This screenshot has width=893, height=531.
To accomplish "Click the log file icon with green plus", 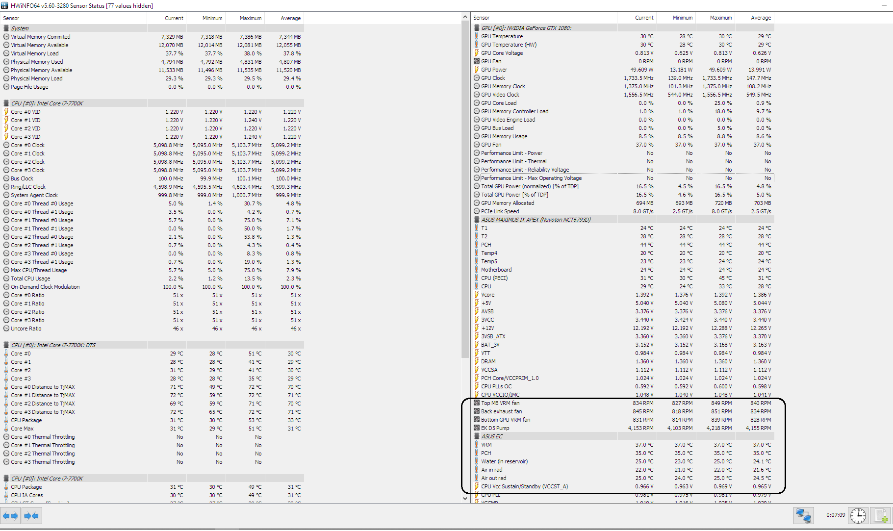I will click(x=881, y=516).
